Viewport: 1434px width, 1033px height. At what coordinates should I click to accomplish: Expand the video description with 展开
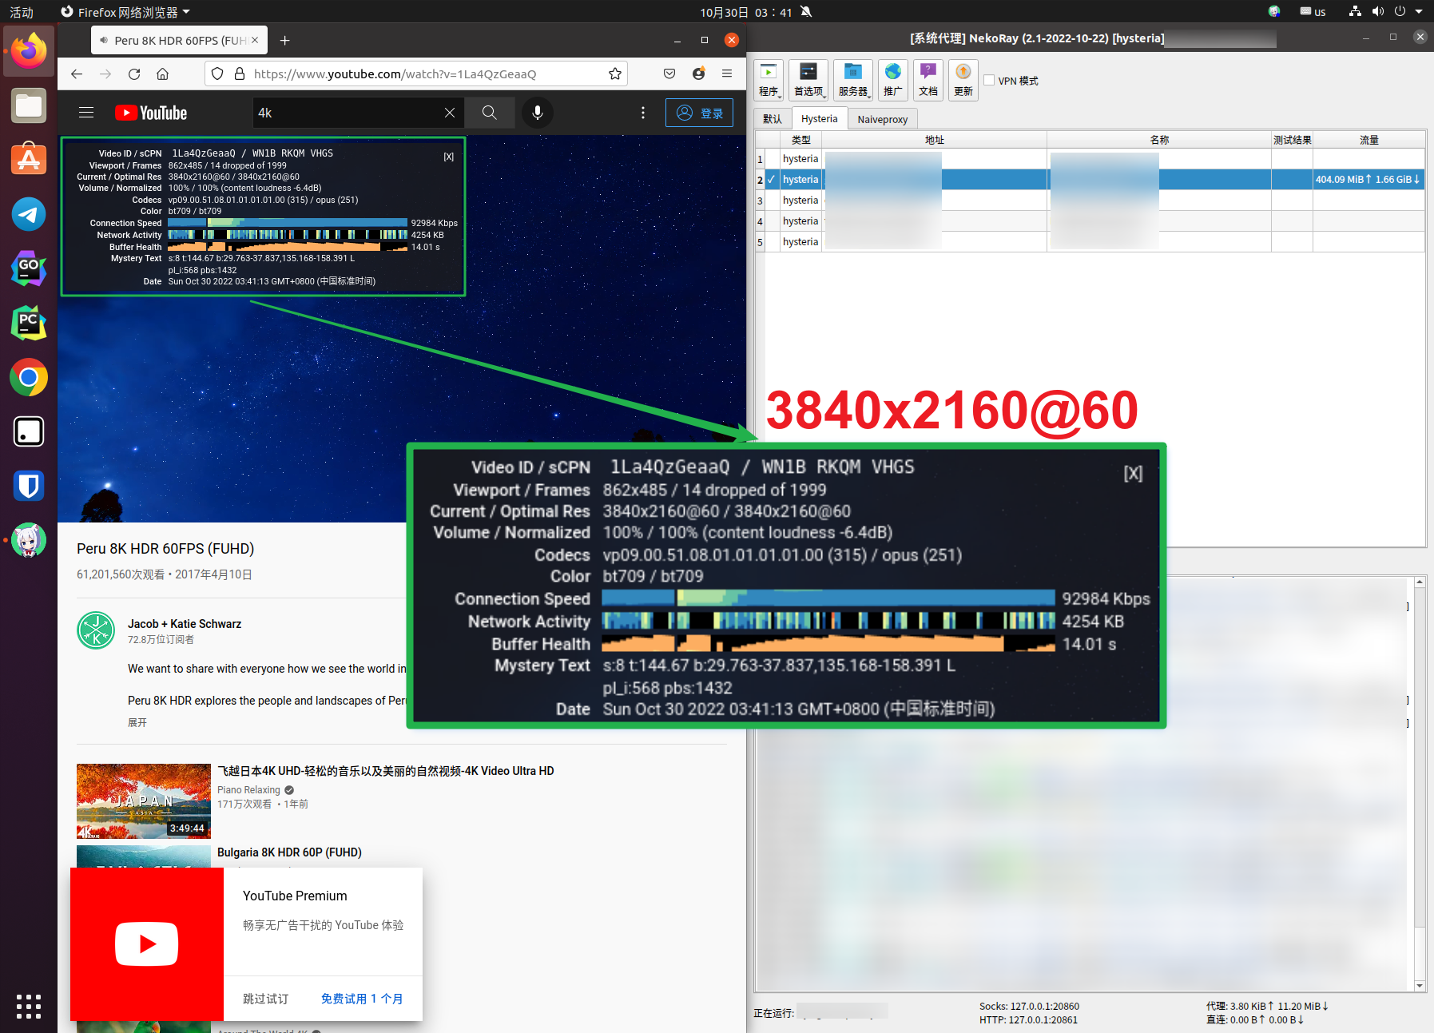point(137,721)
